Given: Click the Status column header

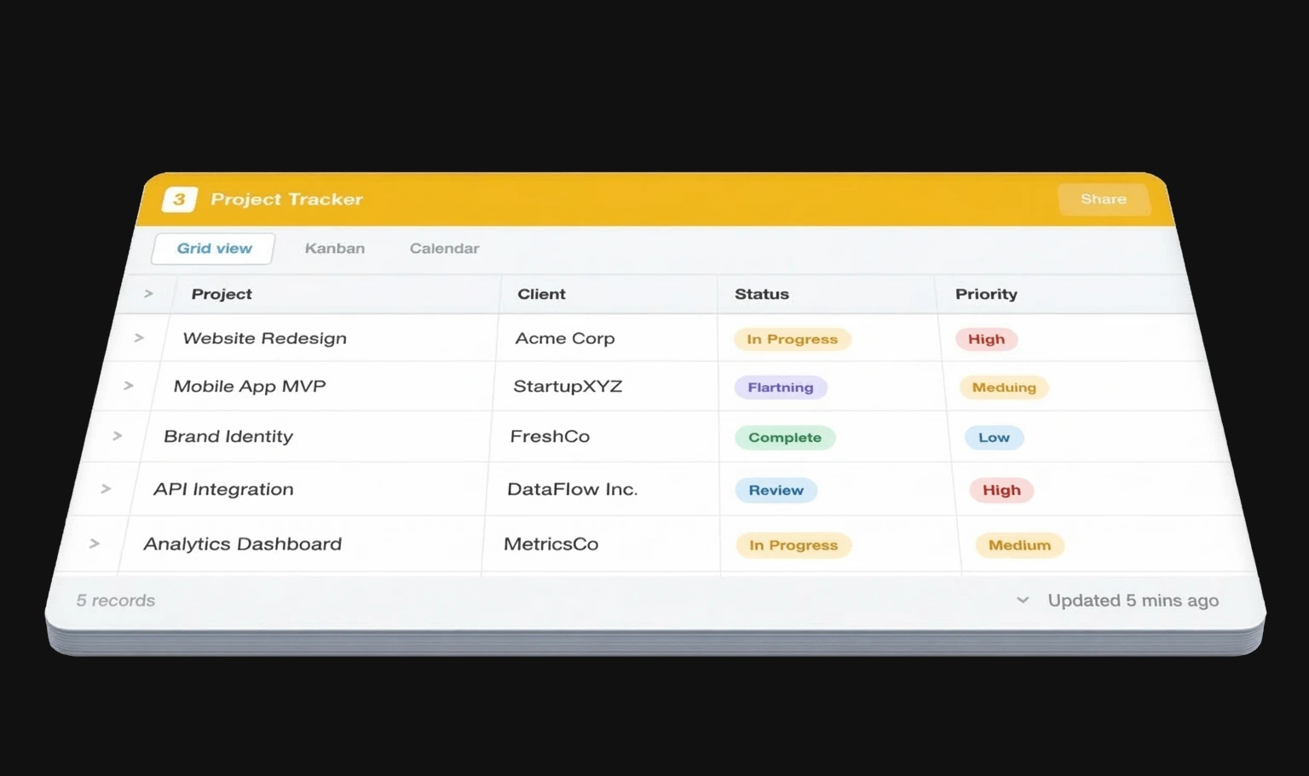Looking at the screenshot, I should (762, 294).
